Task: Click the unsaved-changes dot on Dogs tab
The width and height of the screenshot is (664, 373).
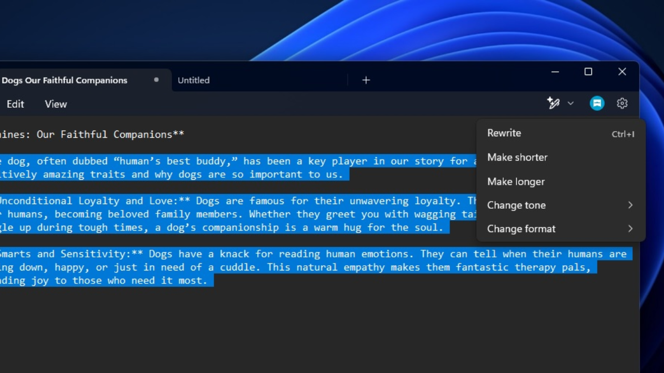Action: click(x=156, y=80)
